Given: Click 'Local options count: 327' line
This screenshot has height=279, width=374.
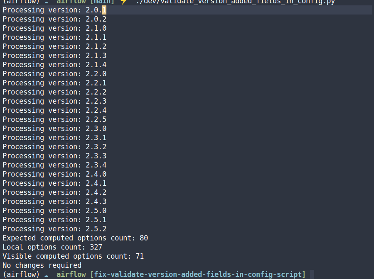Looking at the screenshot, I should 52,247.
